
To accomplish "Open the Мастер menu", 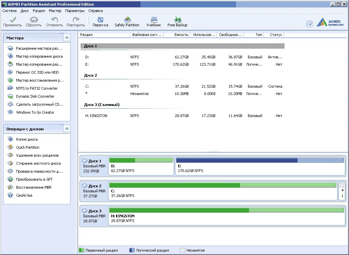I will (x=55, y=11).
